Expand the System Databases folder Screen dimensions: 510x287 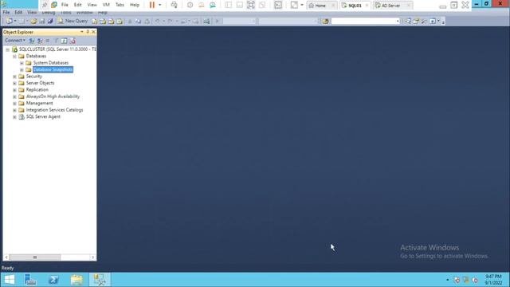pos(22,63)
